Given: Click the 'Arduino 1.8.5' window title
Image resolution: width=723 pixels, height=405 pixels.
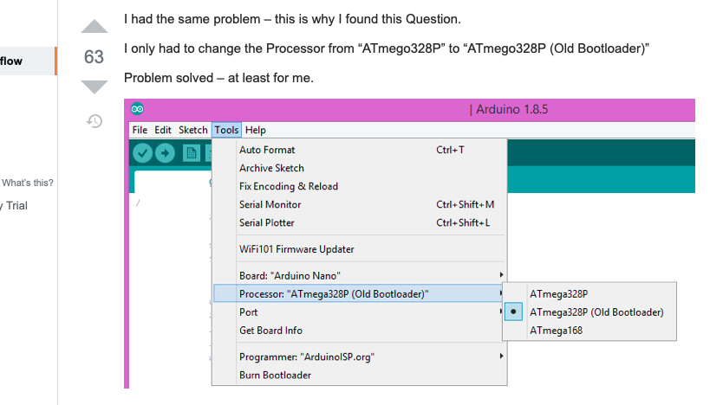Looking at the screenshot, I should [x=511, y=110].
